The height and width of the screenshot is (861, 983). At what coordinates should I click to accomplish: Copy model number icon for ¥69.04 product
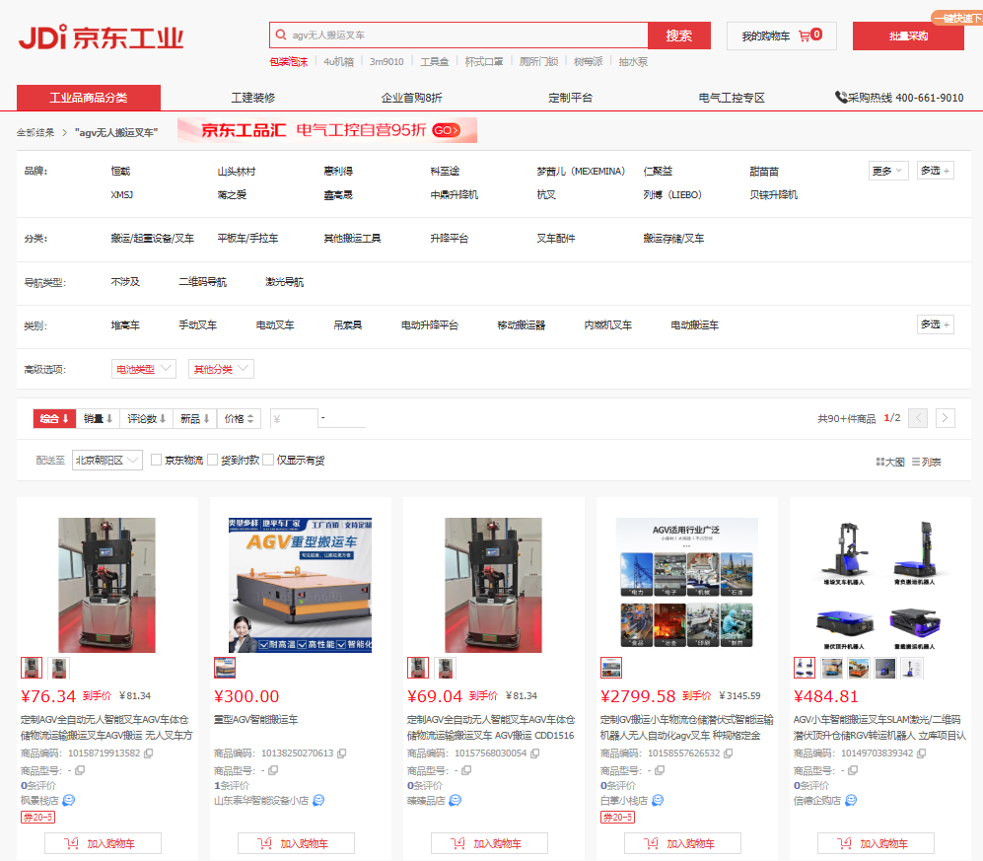tap(466, 770)
